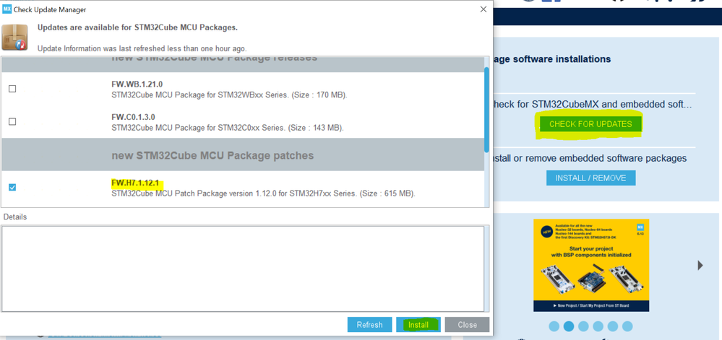722x340 pixels.
Task: Click the STM32C0xx Series package description
Action: tap(228, 128)
